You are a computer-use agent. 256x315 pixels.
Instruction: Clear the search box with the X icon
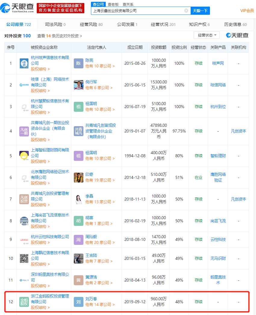click(186, 11)
